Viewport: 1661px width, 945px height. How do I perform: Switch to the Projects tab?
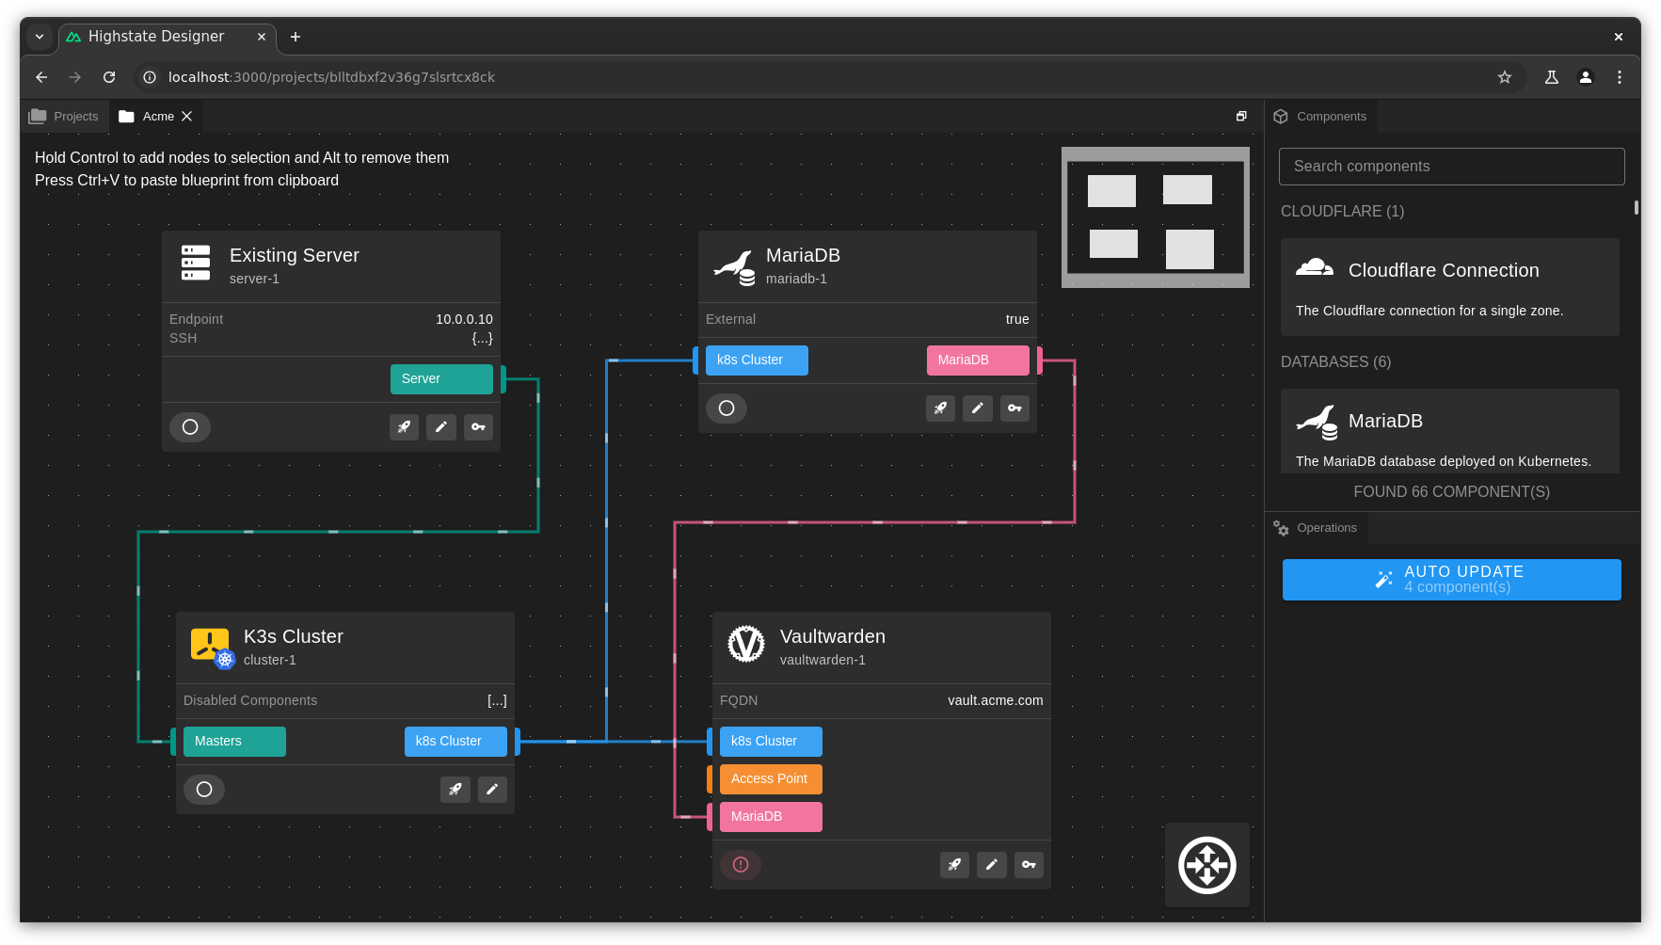[x=64, y=117]
